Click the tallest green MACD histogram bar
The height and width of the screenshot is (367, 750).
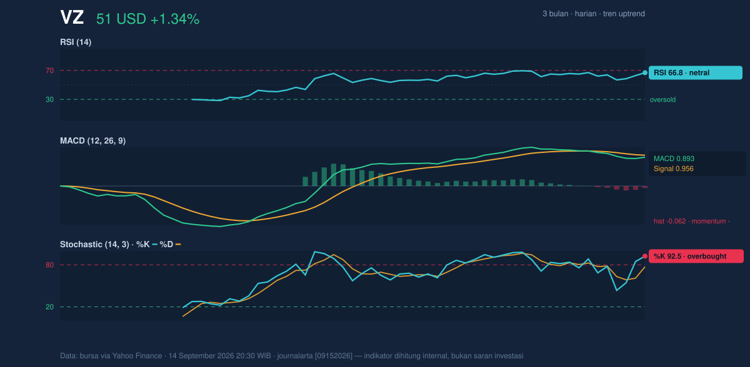click(334, 175)
